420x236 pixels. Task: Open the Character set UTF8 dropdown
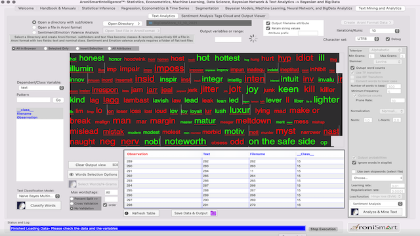[x=367, y=39]
